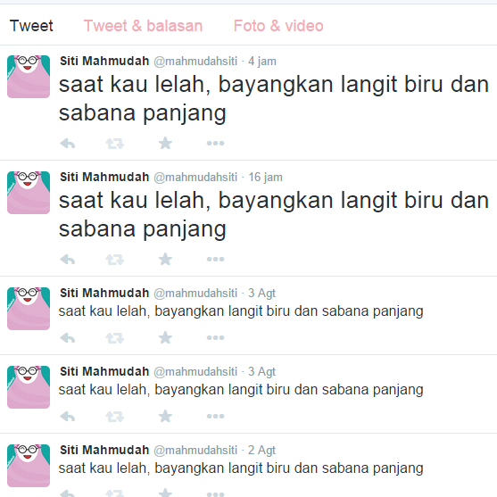Retweet the 4 jam tweet

115,144
